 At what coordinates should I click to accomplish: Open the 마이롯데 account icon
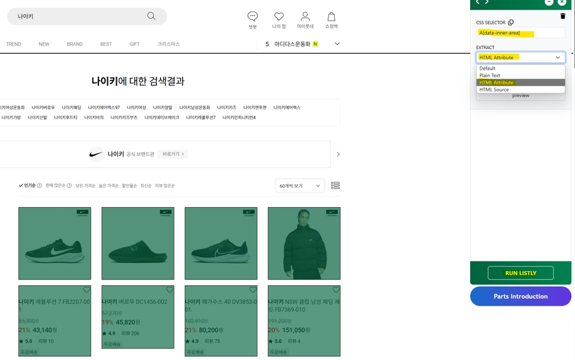point(305,17)
